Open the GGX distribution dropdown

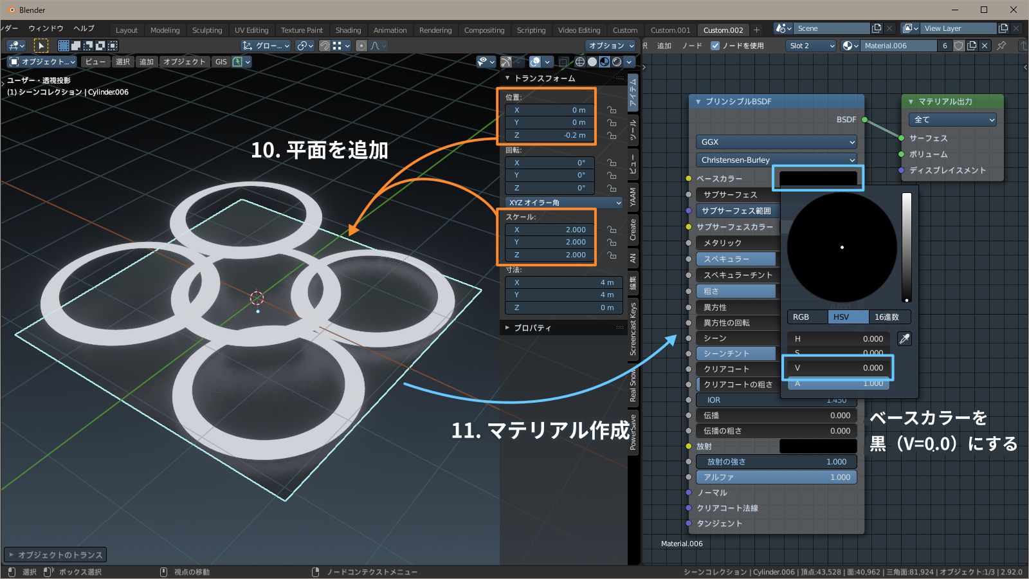pos(776,142)
